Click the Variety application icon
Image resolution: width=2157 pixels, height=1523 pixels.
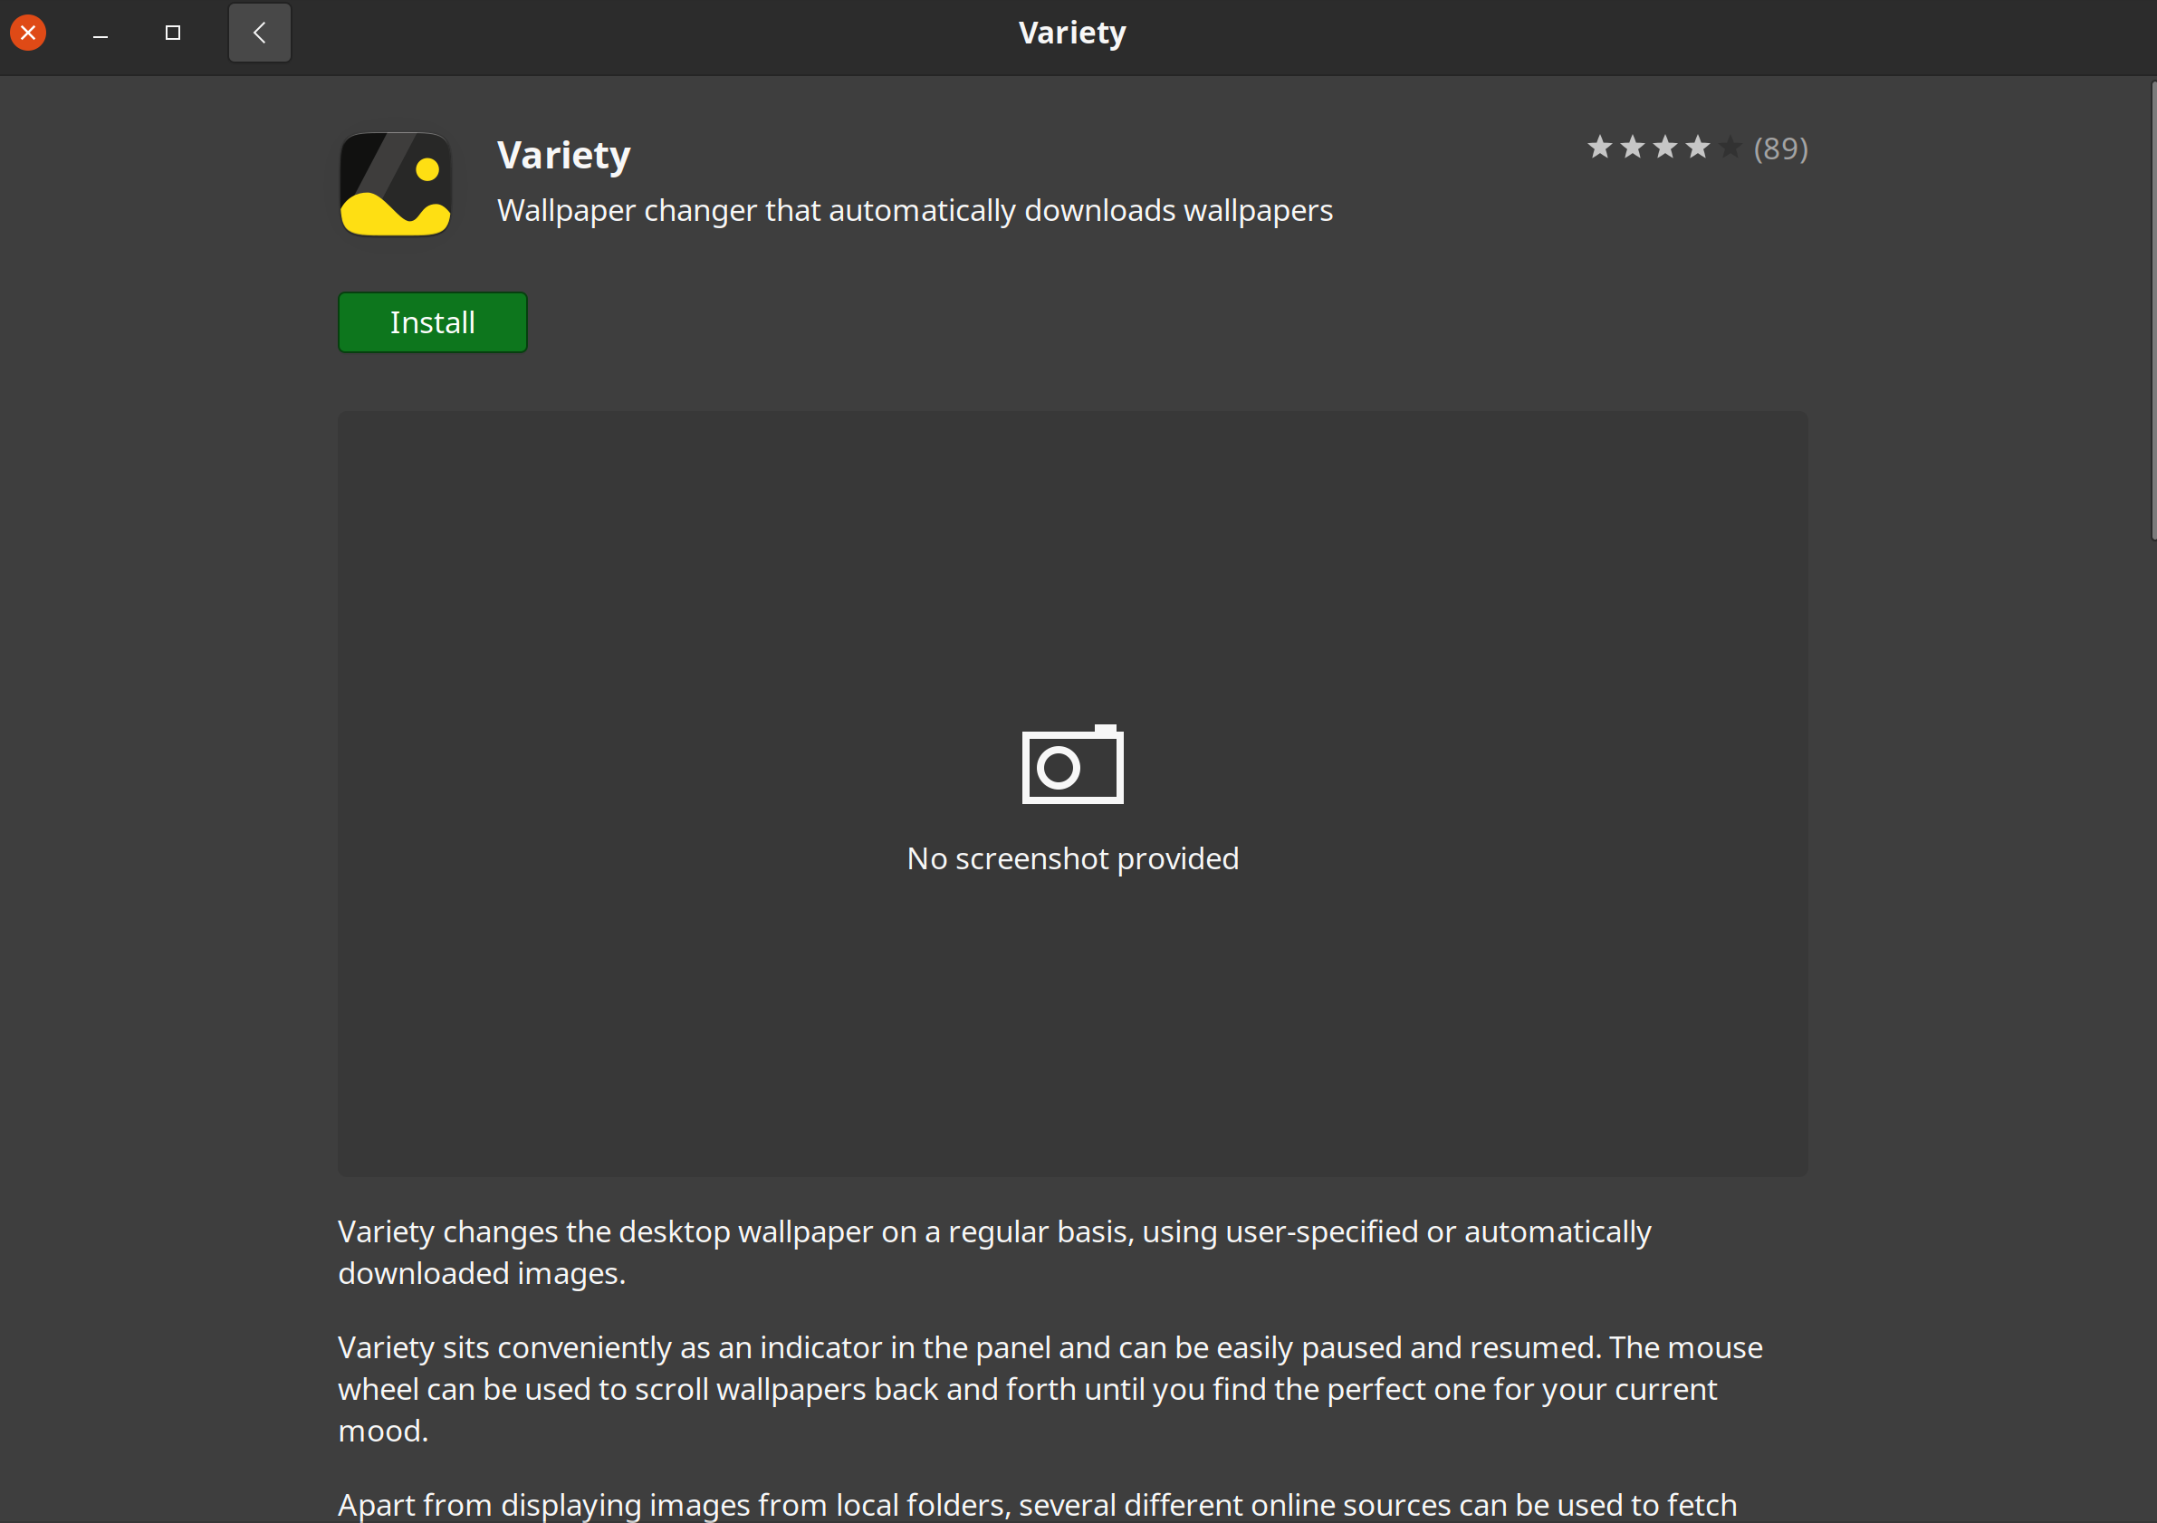click(395, 184)
